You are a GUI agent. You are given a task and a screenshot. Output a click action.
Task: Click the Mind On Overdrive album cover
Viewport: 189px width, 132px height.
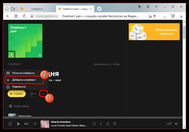click(x=45, y=124)
